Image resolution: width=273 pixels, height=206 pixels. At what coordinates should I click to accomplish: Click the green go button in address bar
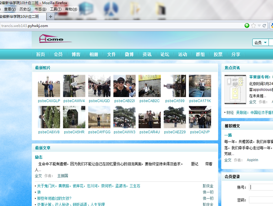click(247, 26)
